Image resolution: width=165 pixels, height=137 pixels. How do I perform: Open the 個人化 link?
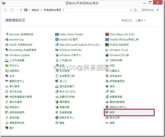pyautogui.click(x=63, y=81)
